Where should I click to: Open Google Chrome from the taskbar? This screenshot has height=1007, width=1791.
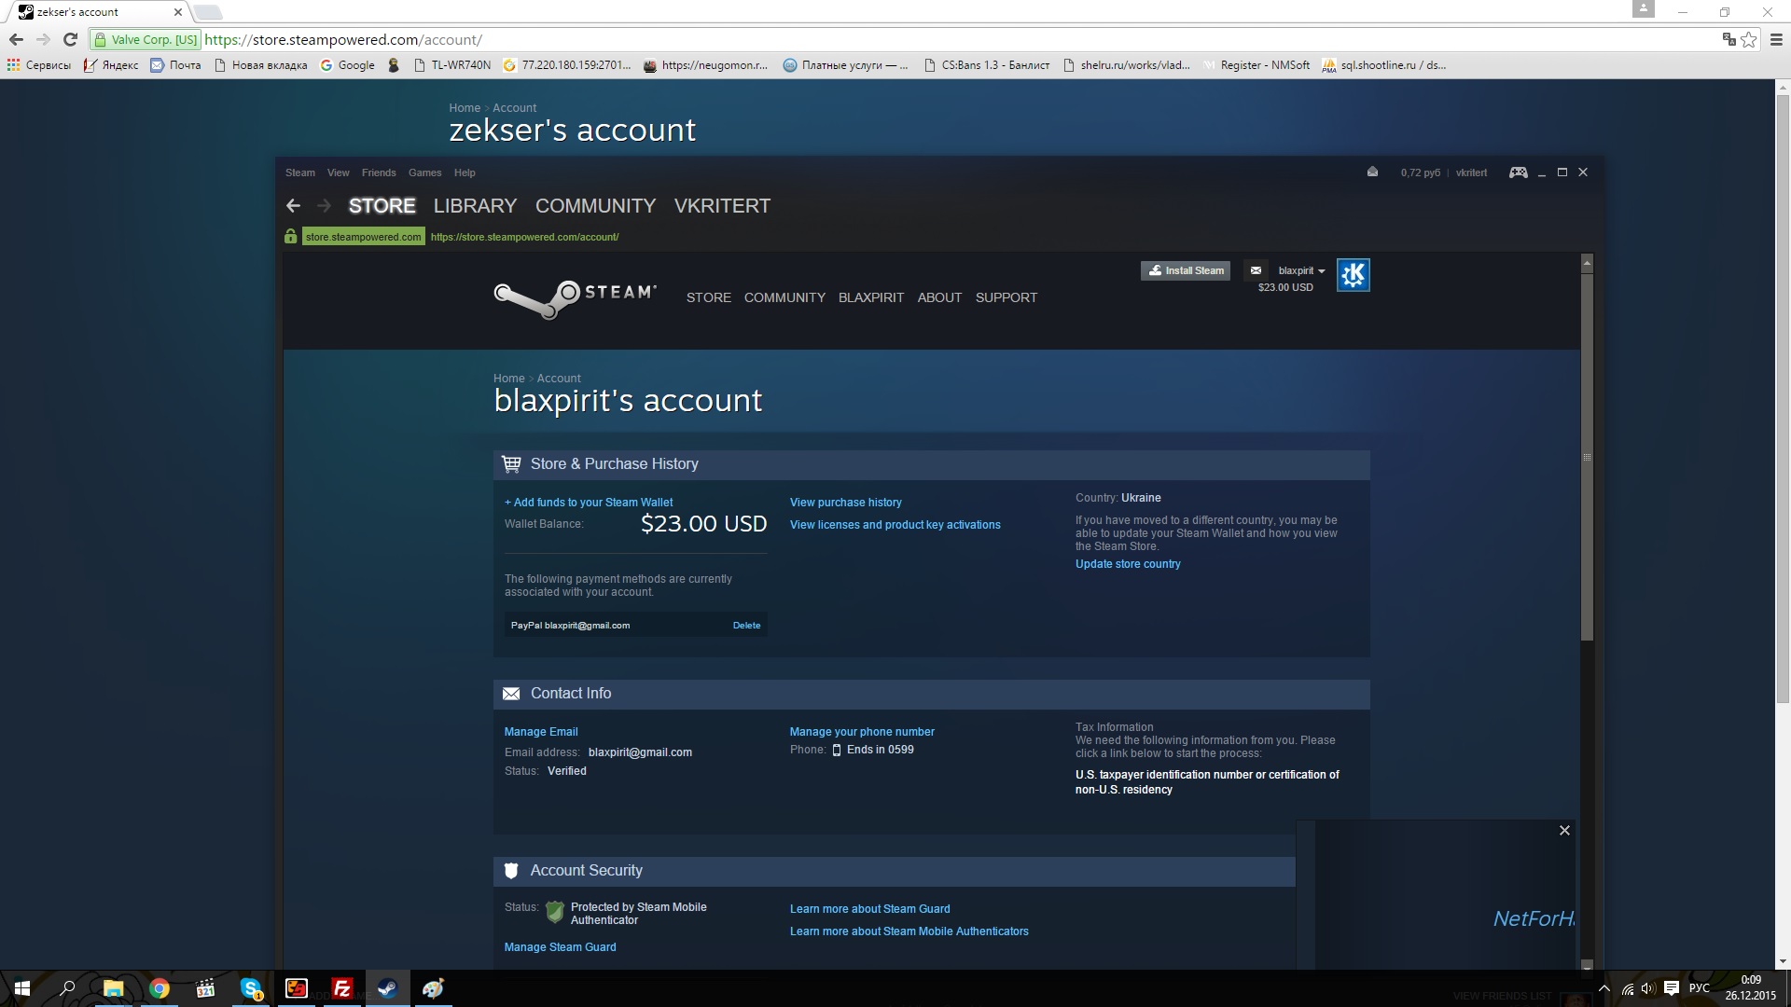(x=159, y=988)
